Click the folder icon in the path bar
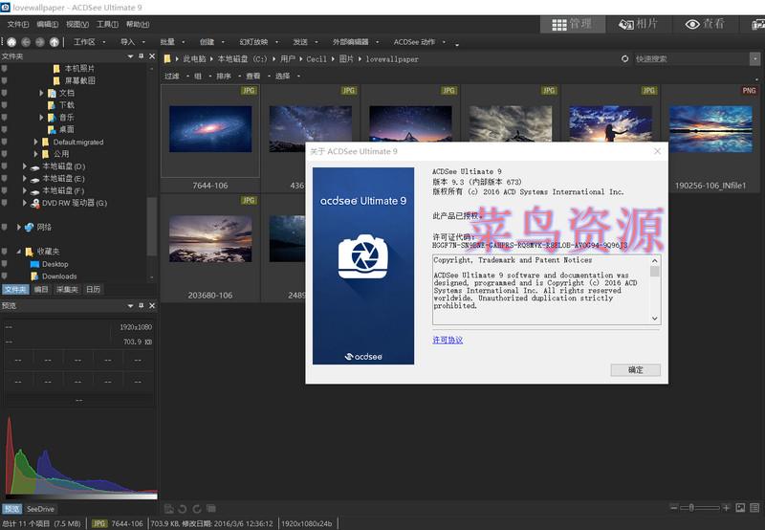 (167, 58)
